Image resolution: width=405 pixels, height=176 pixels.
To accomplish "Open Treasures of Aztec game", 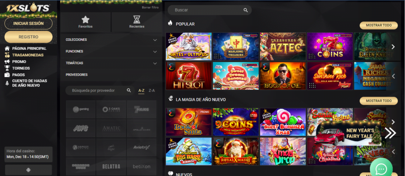I will click(x=283, y=47).
